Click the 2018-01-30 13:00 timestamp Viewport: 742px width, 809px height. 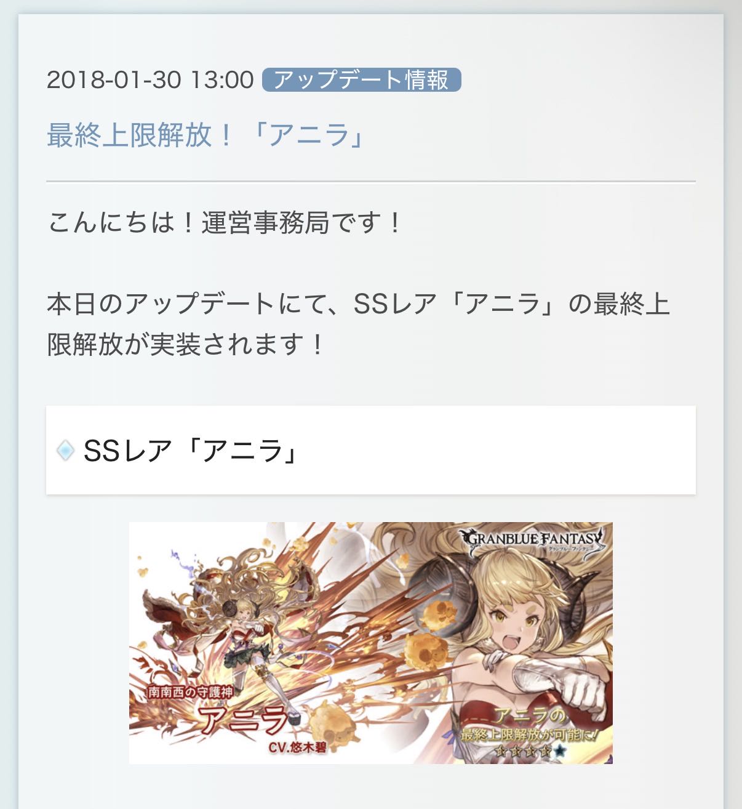[150, 80]
